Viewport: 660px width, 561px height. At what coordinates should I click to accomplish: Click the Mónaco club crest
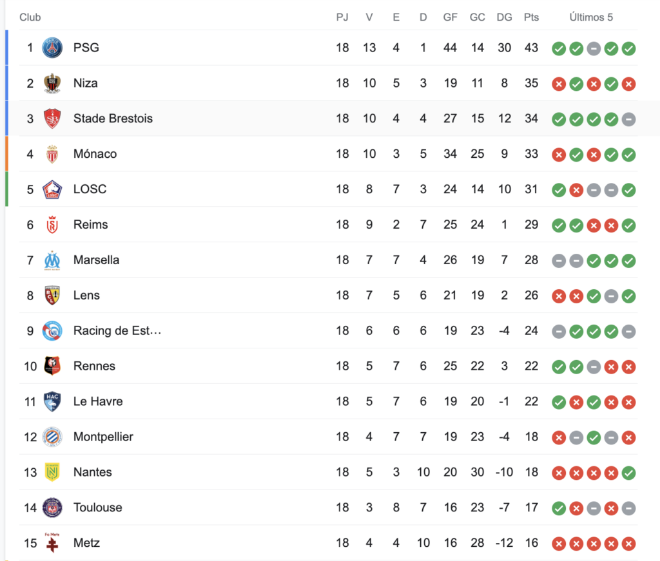[52, 154]
